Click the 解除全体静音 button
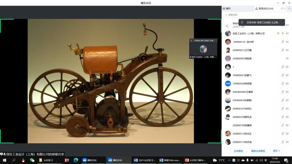Screen dimensions: 292x164 tap(258, 151)
